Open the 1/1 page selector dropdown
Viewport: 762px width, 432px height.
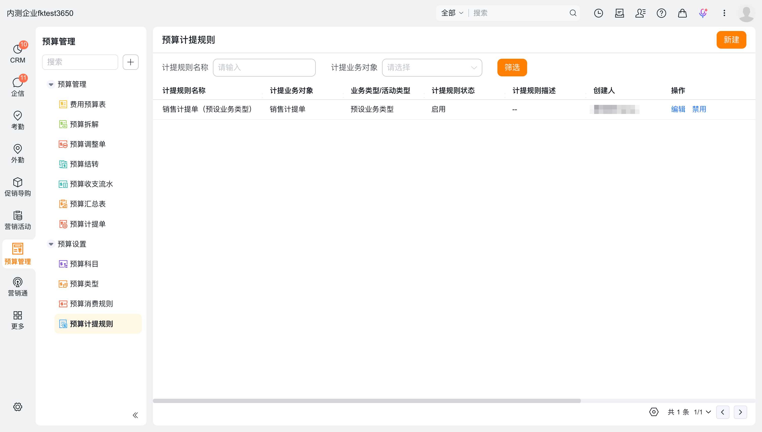click(x=702, y=412)
